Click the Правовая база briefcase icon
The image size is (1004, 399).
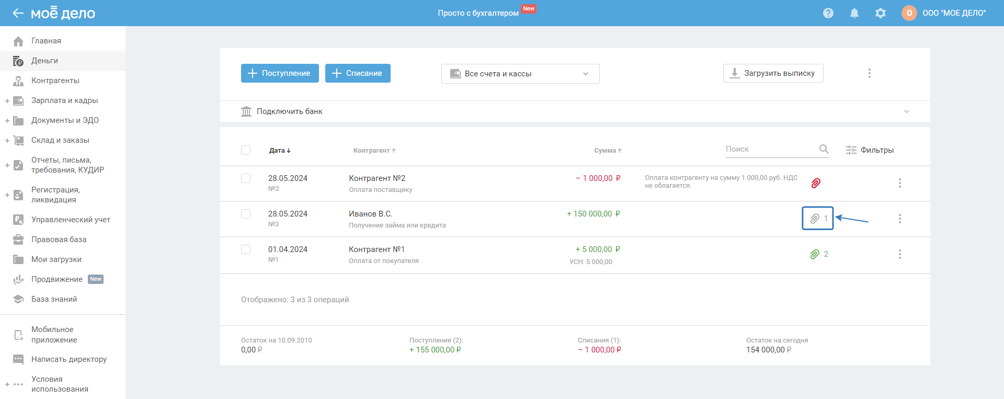coord(18,240)
